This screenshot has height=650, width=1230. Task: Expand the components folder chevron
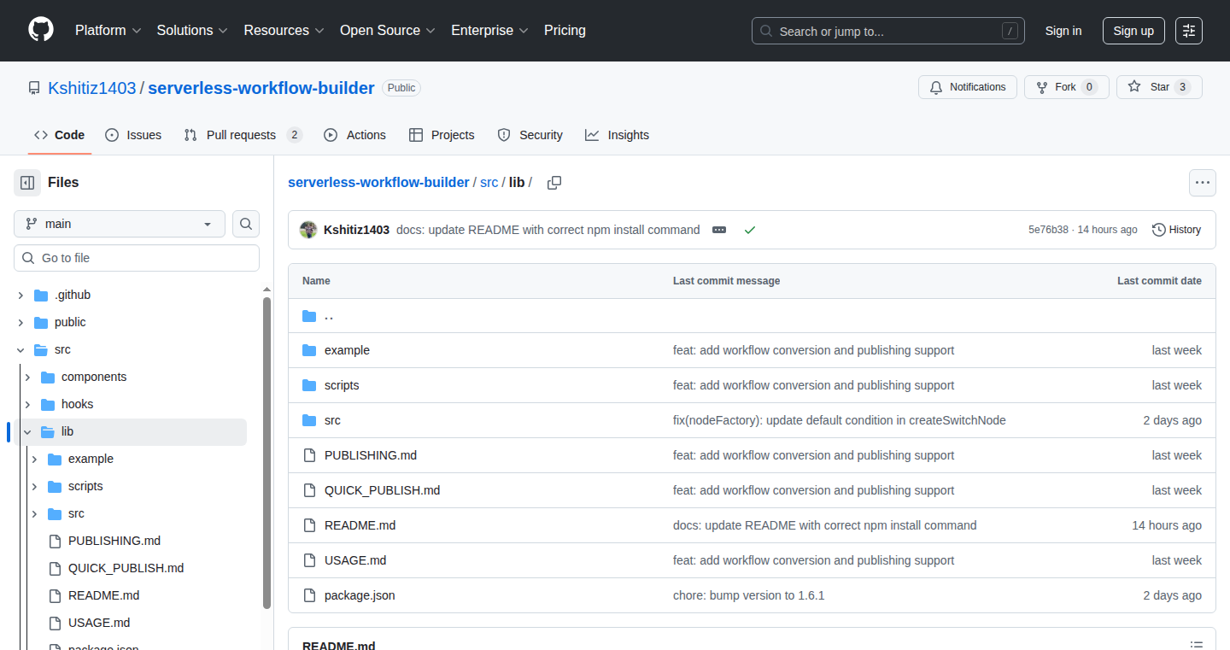click(27, 377)
